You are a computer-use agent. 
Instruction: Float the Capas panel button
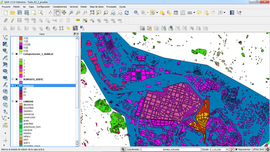click(75, 34)
